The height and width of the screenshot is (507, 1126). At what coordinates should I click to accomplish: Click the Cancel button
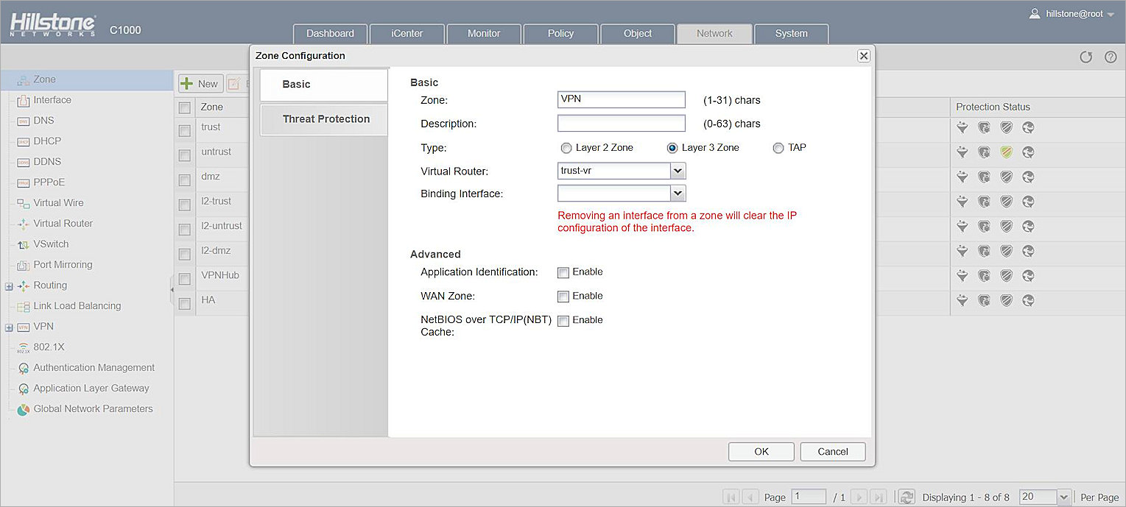832,452
